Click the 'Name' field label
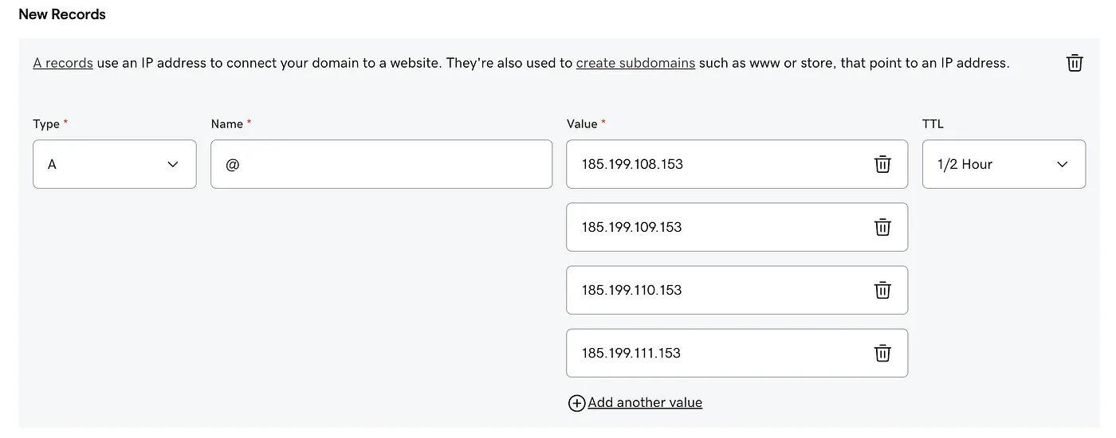 click(226, 123)
